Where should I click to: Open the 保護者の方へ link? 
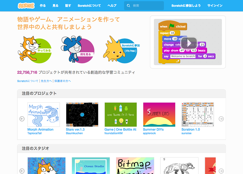tap(62, 81)
